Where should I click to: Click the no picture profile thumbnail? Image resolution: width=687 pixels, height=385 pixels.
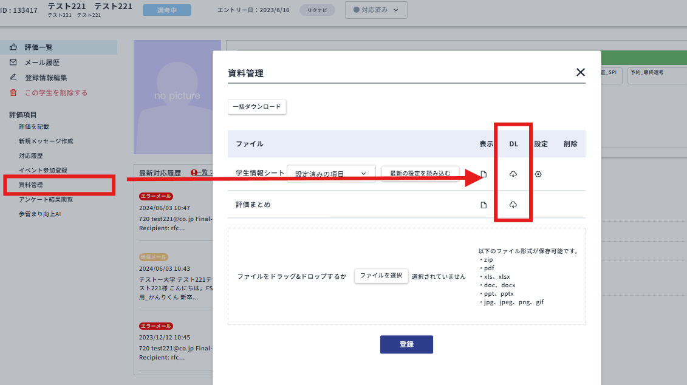[177, 95]
